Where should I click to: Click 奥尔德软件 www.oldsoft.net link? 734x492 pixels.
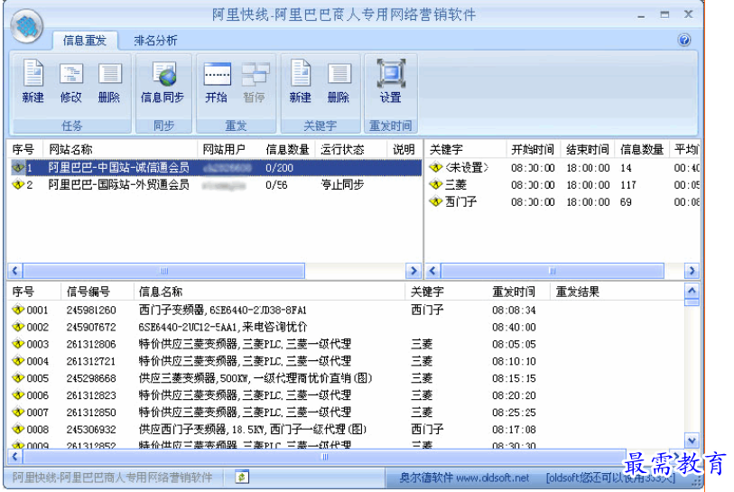tap(464, 478)
